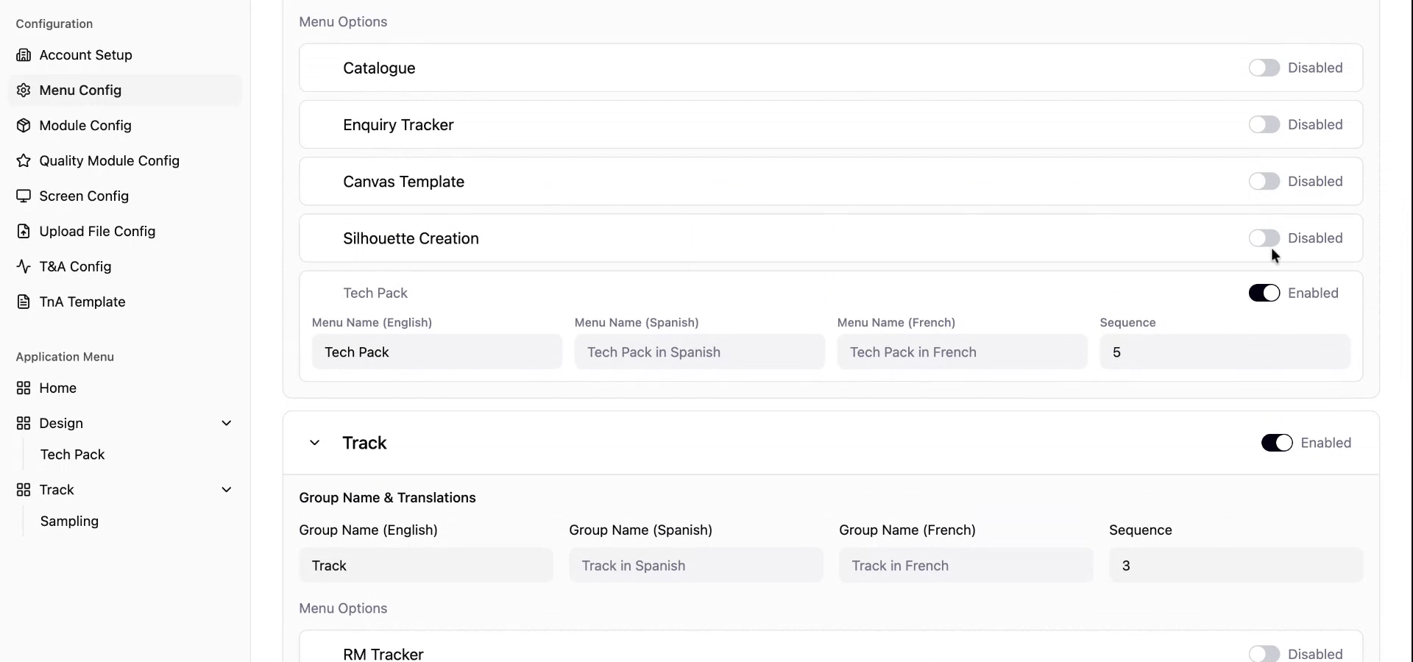Enable the Catalogue toggle
Screen dimensions: 1413x662
pyautogui.click(x=1264, y=68)
